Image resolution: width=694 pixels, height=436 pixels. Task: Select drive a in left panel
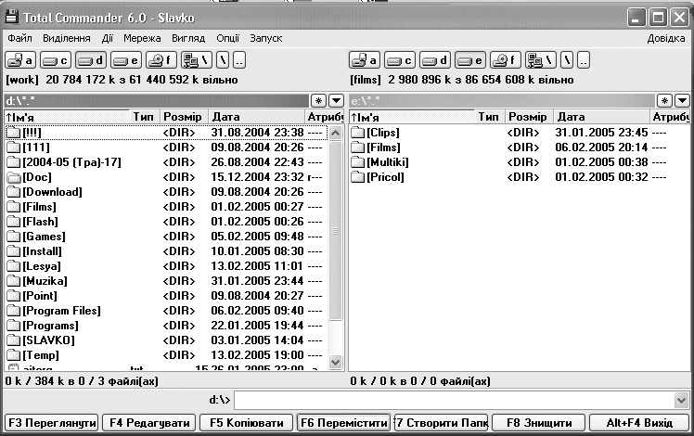20,60
